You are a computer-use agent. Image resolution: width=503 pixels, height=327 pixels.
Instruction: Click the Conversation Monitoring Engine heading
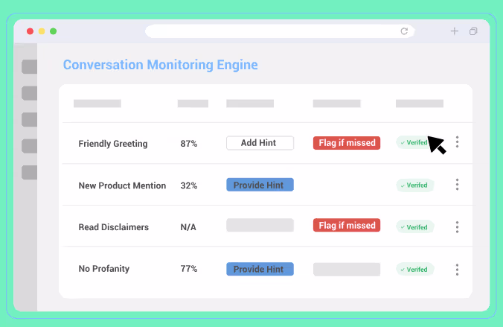161,65
